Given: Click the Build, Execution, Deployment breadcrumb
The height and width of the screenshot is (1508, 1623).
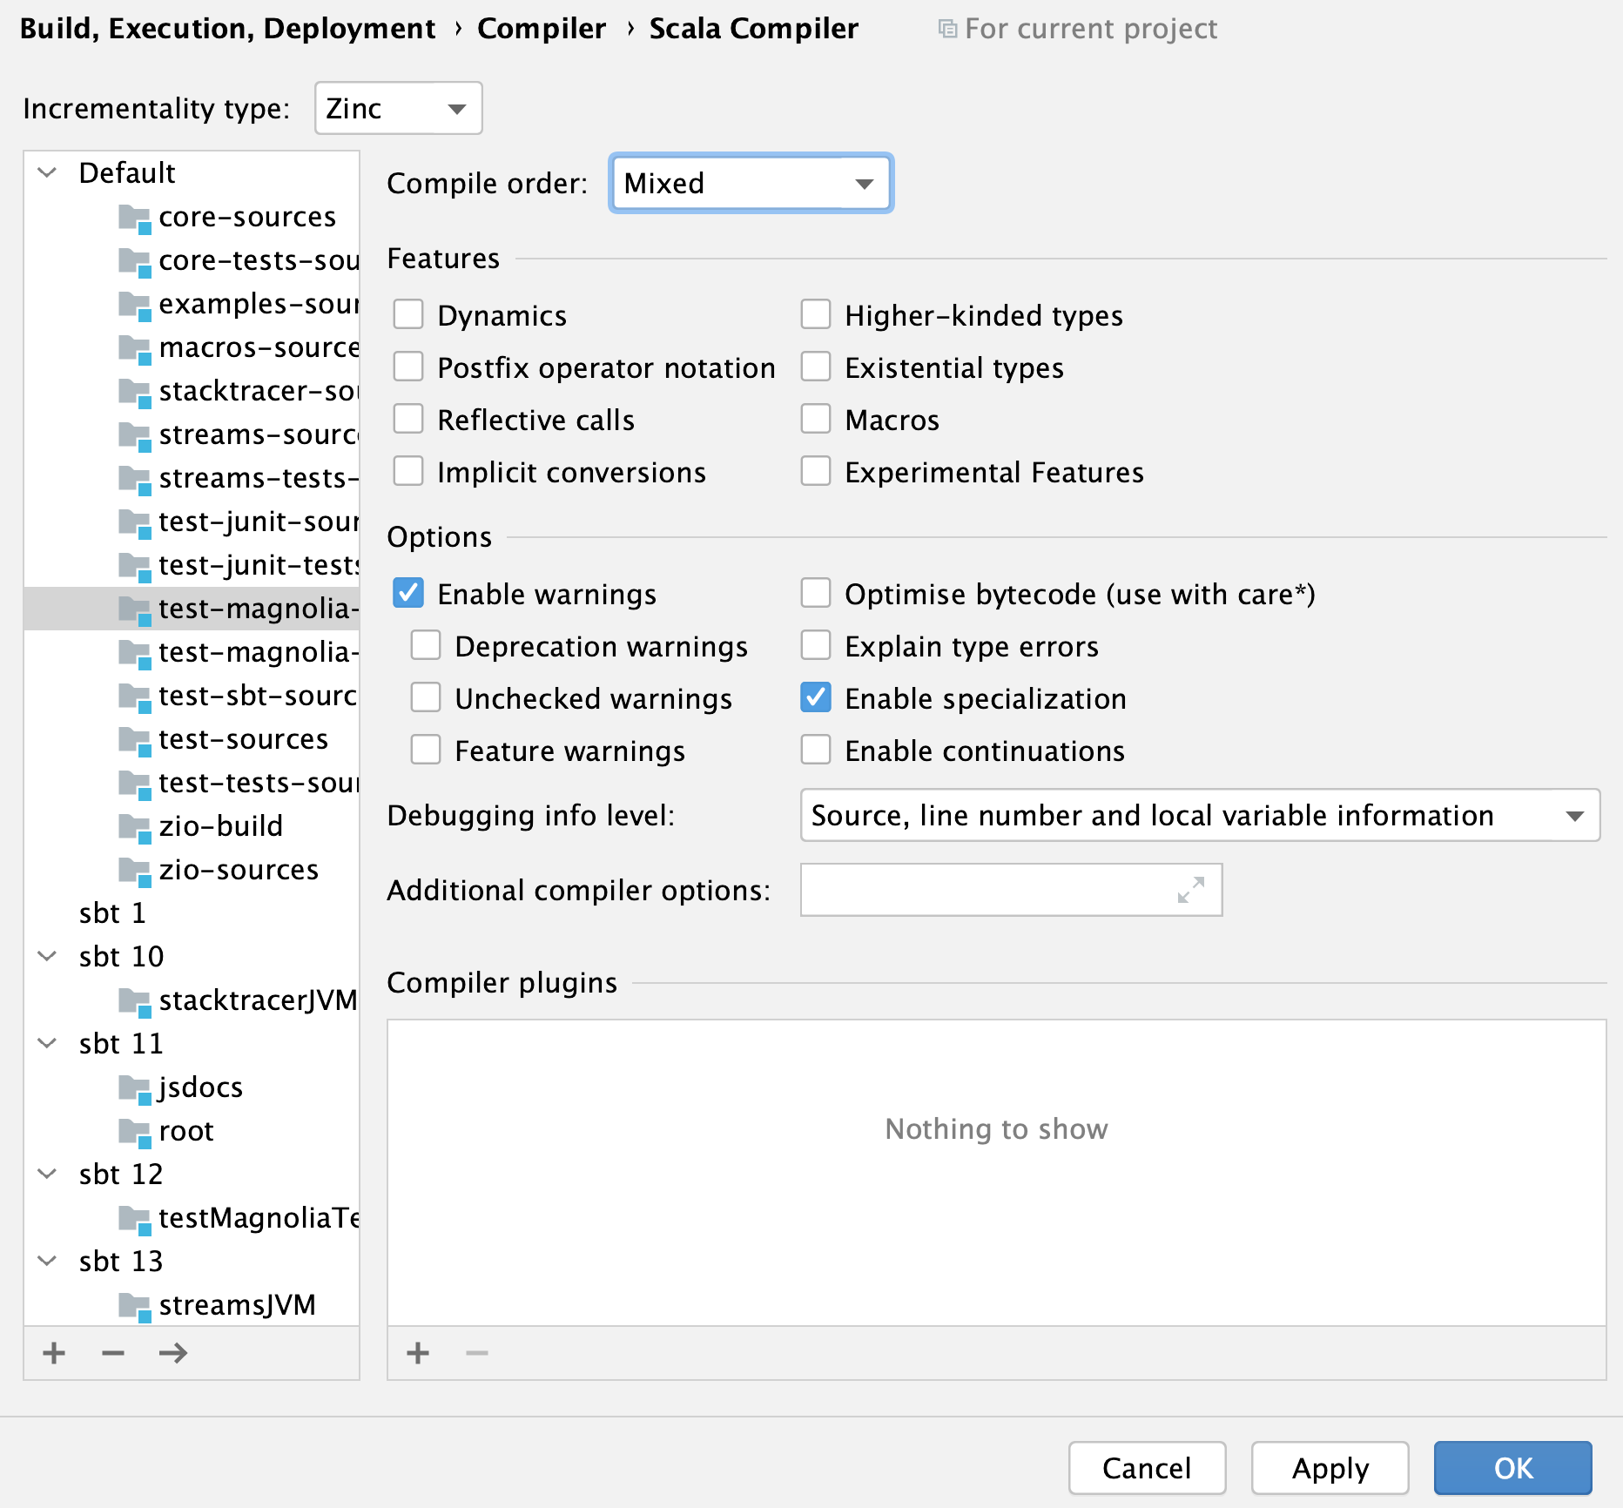Looking at the screenshot, I should [x=228, y=28].
